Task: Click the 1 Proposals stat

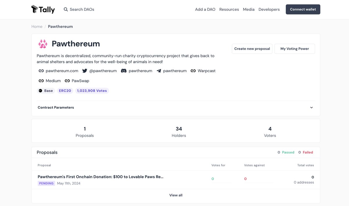Action: pyautogui.click(x=85, y=132)
